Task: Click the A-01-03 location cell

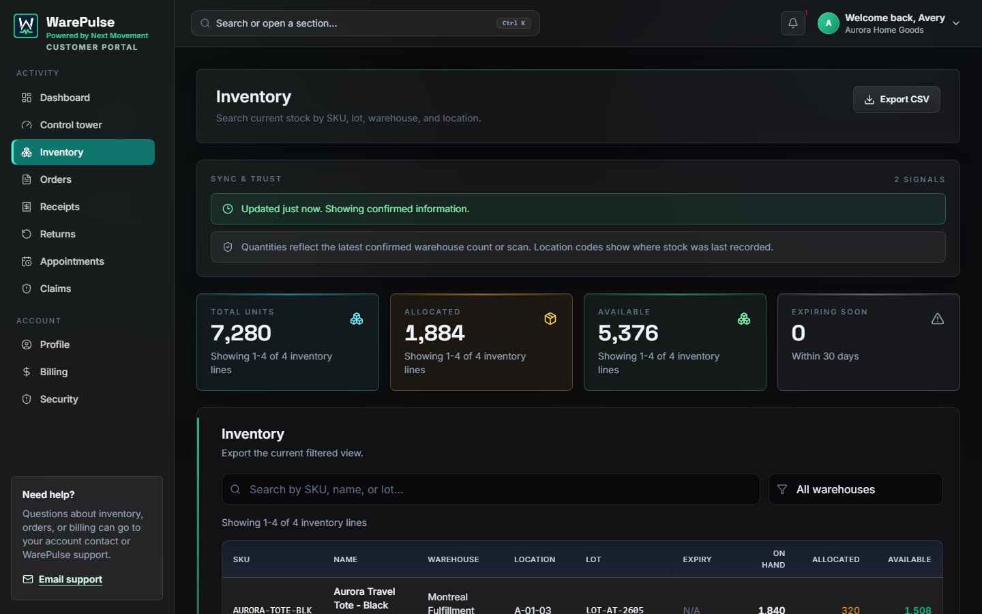Action: 533,610
